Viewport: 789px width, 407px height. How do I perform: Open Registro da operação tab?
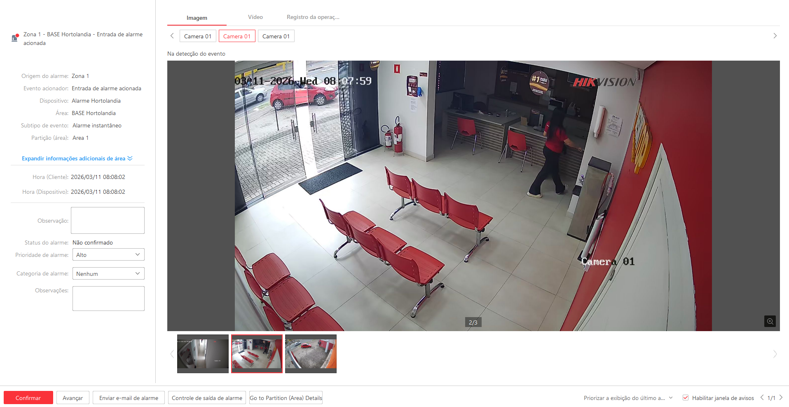coord(313,17)
